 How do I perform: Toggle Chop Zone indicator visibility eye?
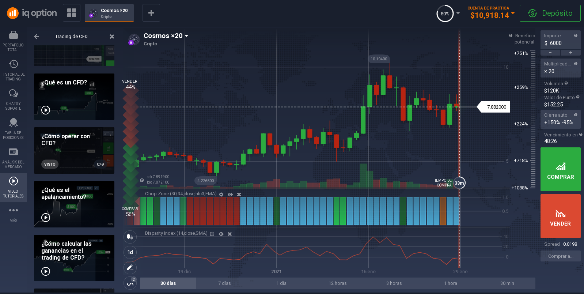[230, 195]
